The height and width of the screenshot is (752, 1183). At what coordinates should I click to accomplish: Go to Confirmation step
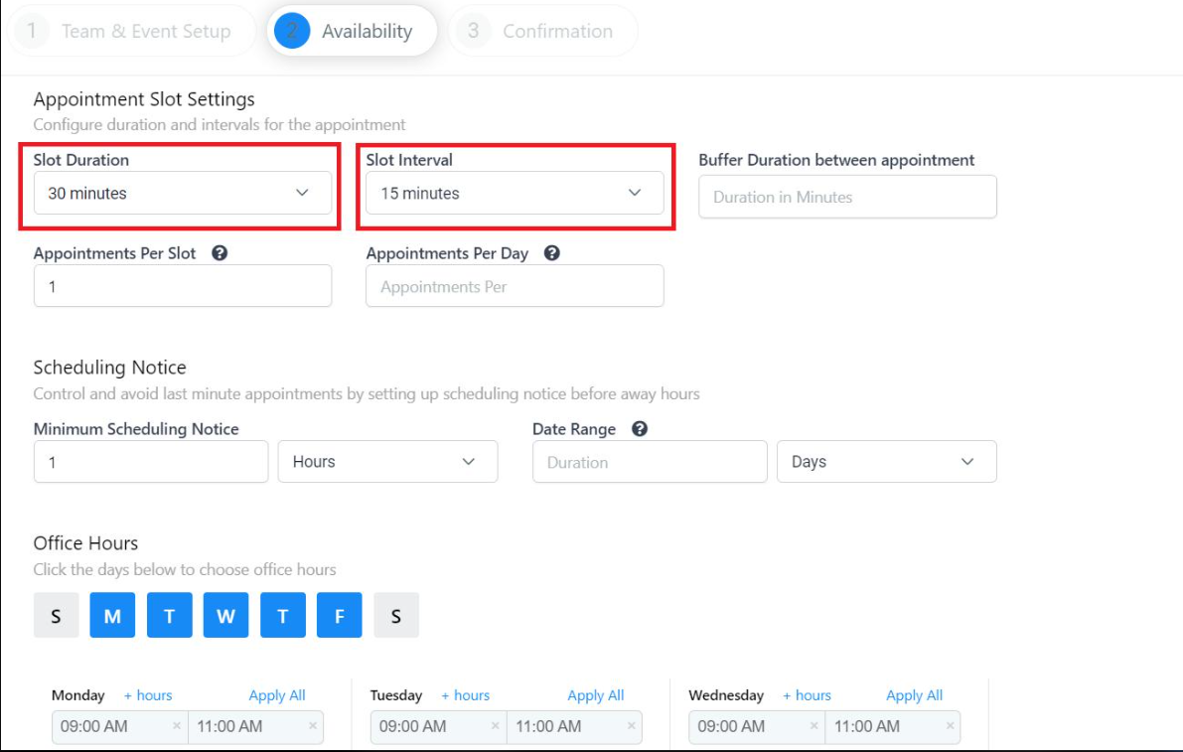543,31
